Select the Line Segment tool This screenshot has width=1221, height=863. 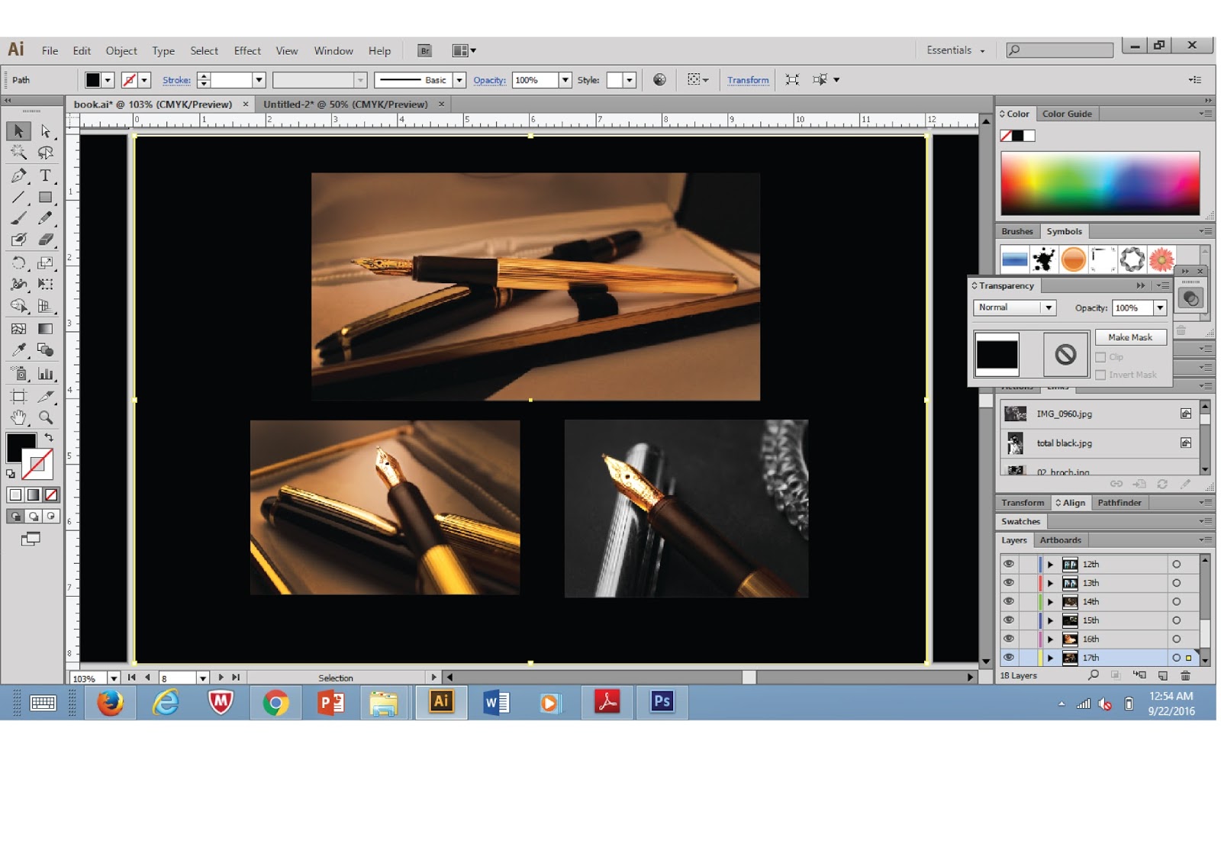click(18, 197)
